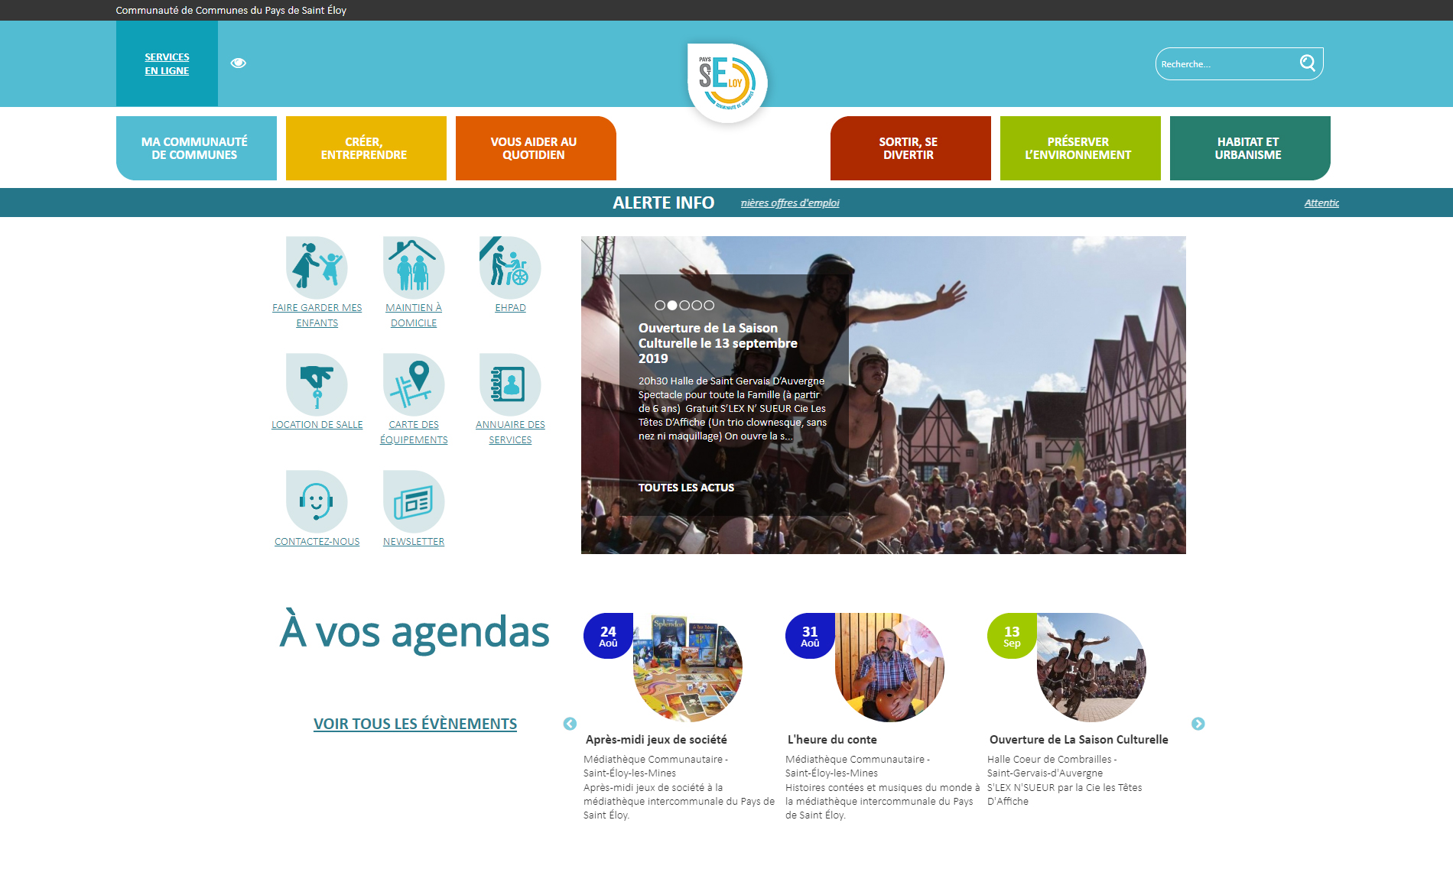1453x872 pixels.
Task: Select the last slideshow dot indicator
Action: (x=709, y=305)
